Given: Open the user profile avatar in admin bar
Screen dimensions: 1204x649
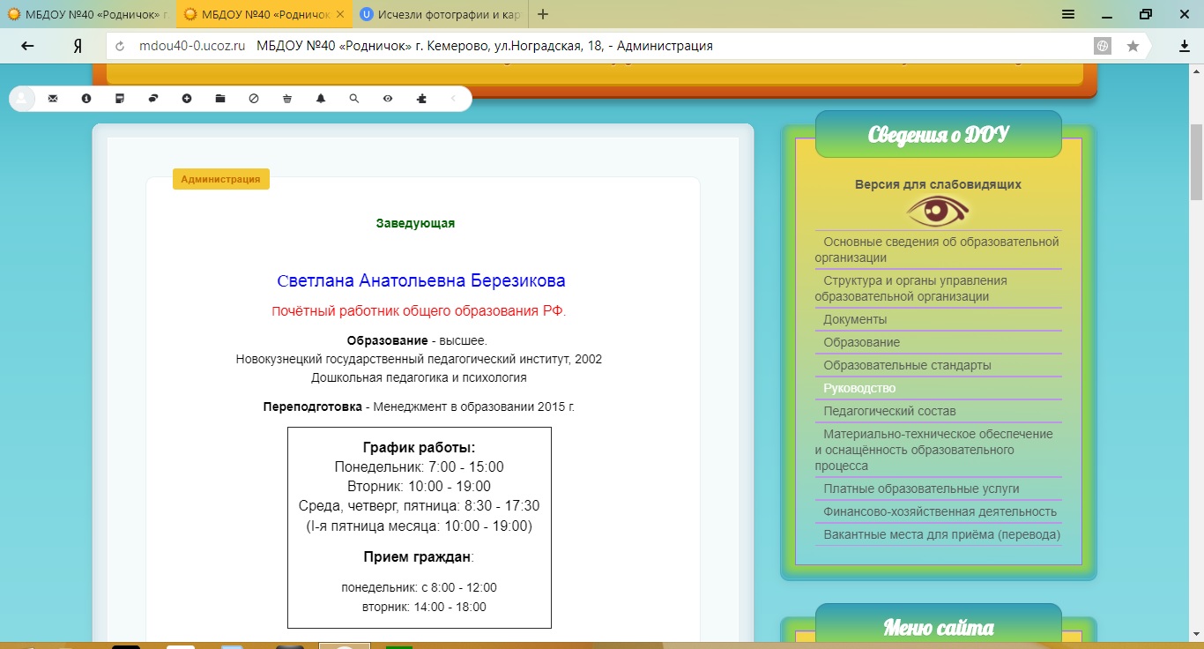Looking at the screenshot, I should [x=21, y=99].
